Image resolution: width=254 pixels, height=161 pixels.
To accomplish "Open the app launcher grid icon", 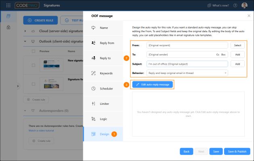I will [8, 5].
